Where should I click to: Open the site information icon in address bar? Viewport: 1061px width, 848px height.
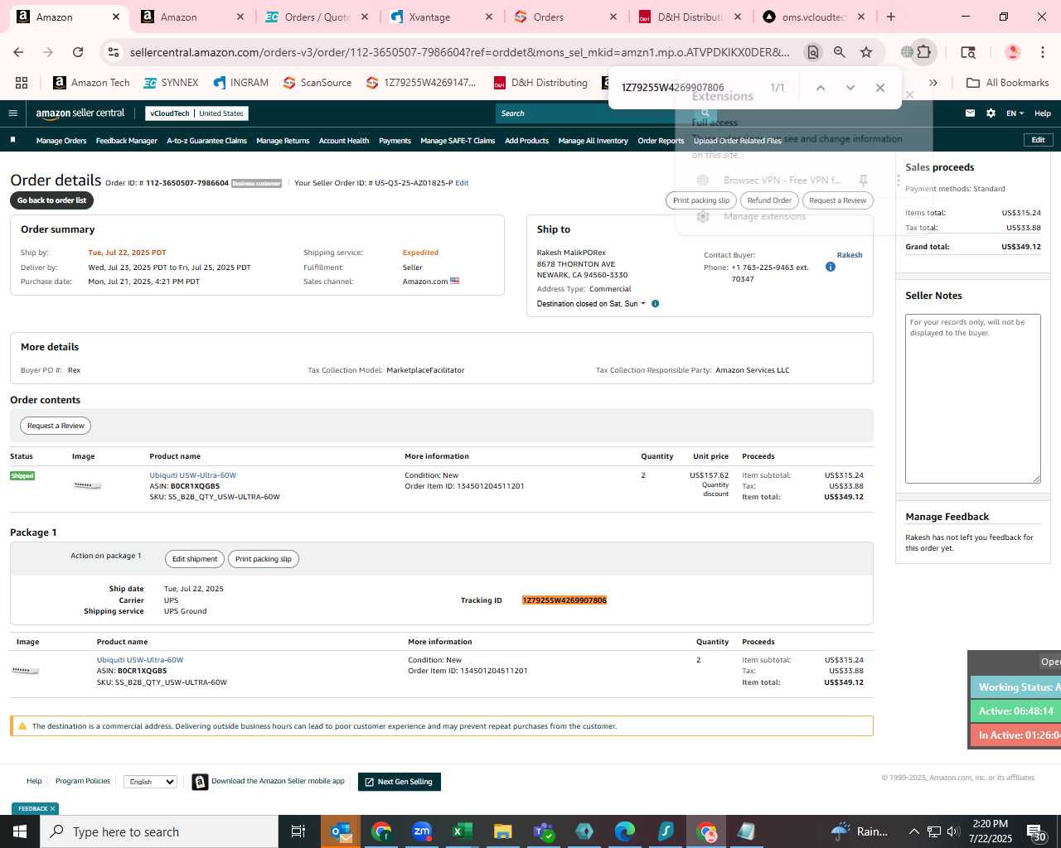coord(114,52)
